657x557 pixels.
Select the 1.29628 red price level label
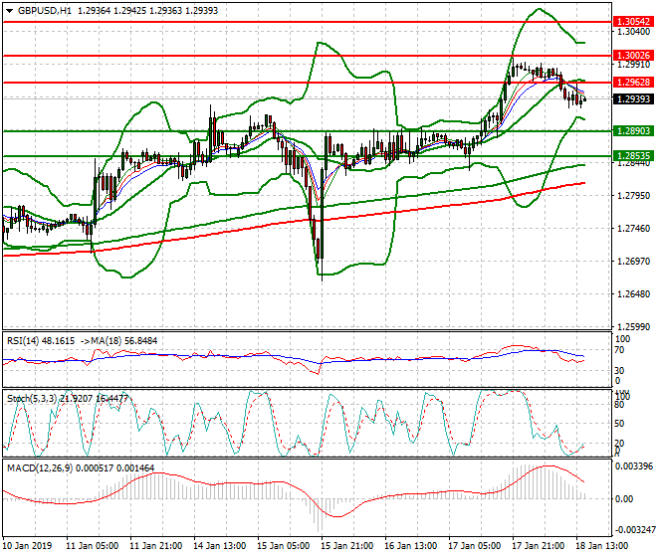[633, 83]
